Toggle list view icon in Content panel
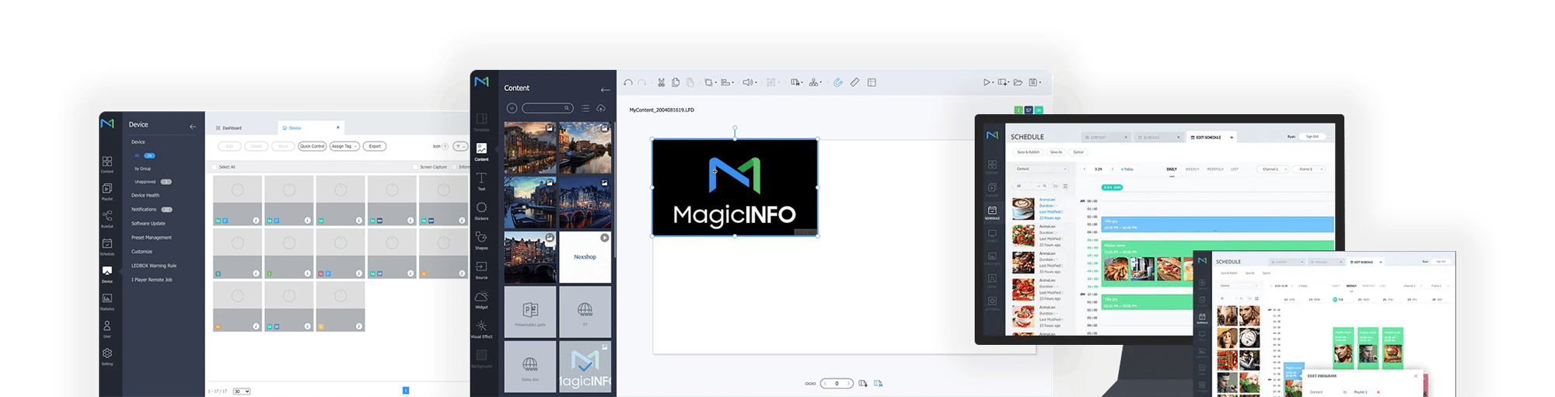 (585, 108)
